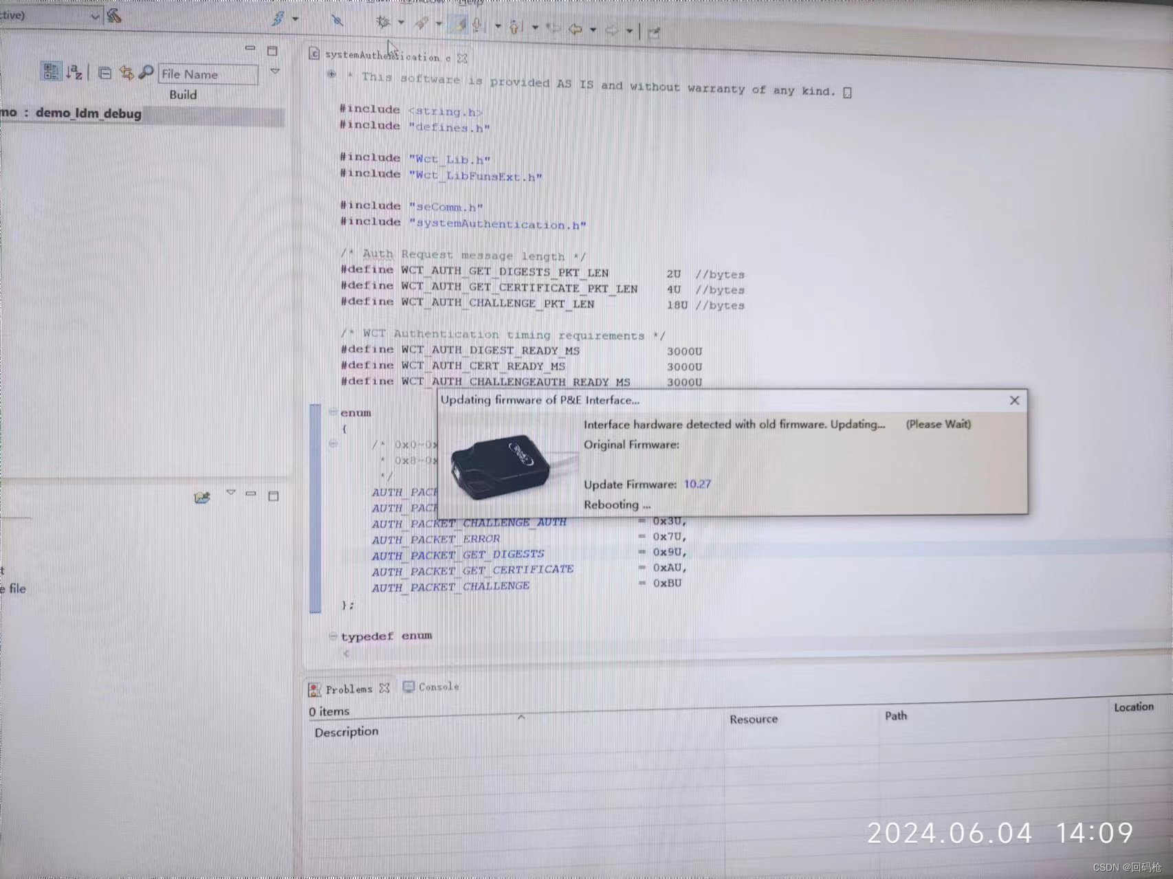Sort problems by the Description column
This screenshot has width=1173, height=879.
(347, 731)
